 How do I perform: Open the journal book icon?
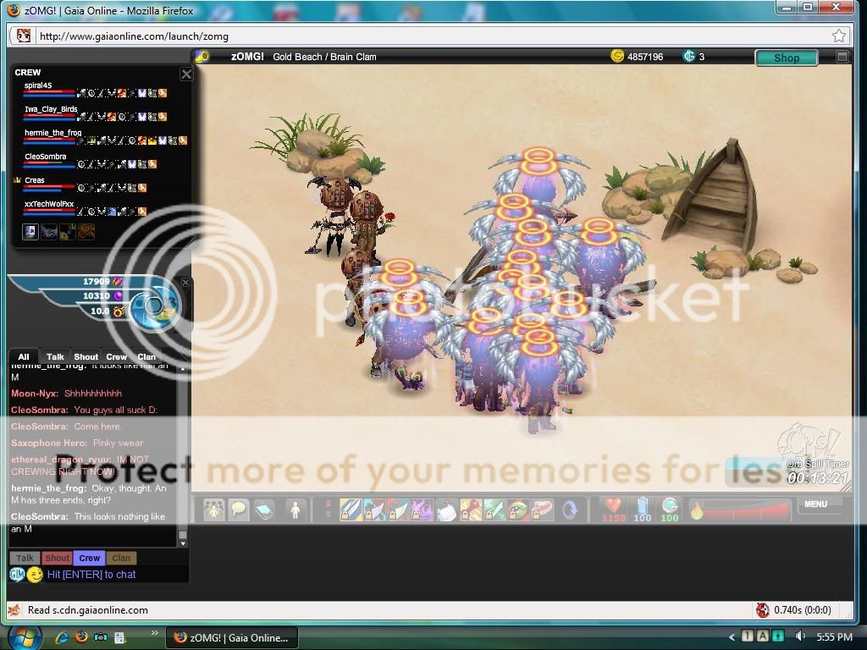(264, 510)
